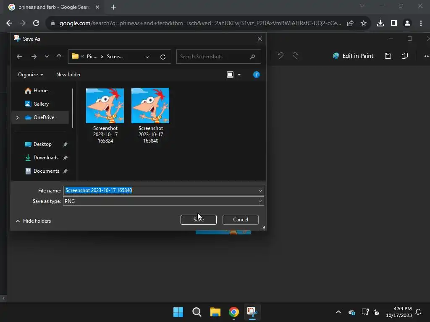
Task: Open the Chrome profile icon
Action: [407, 23]
